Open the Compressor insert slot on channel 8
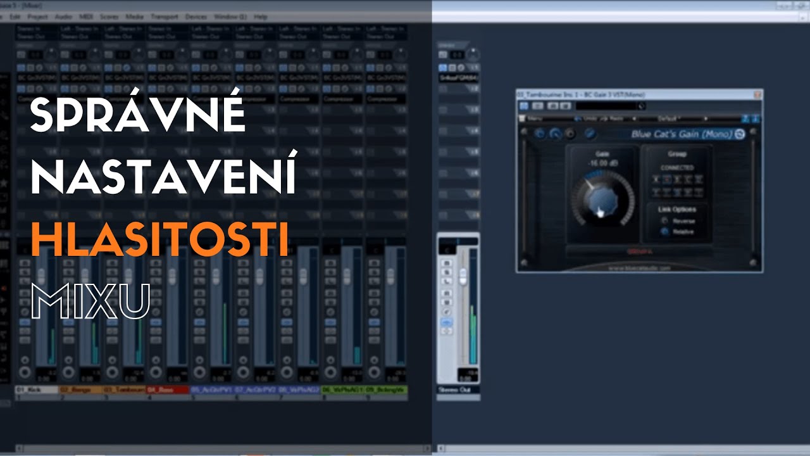810x456 pixels. pyautogui.click(x=342, y=99)
